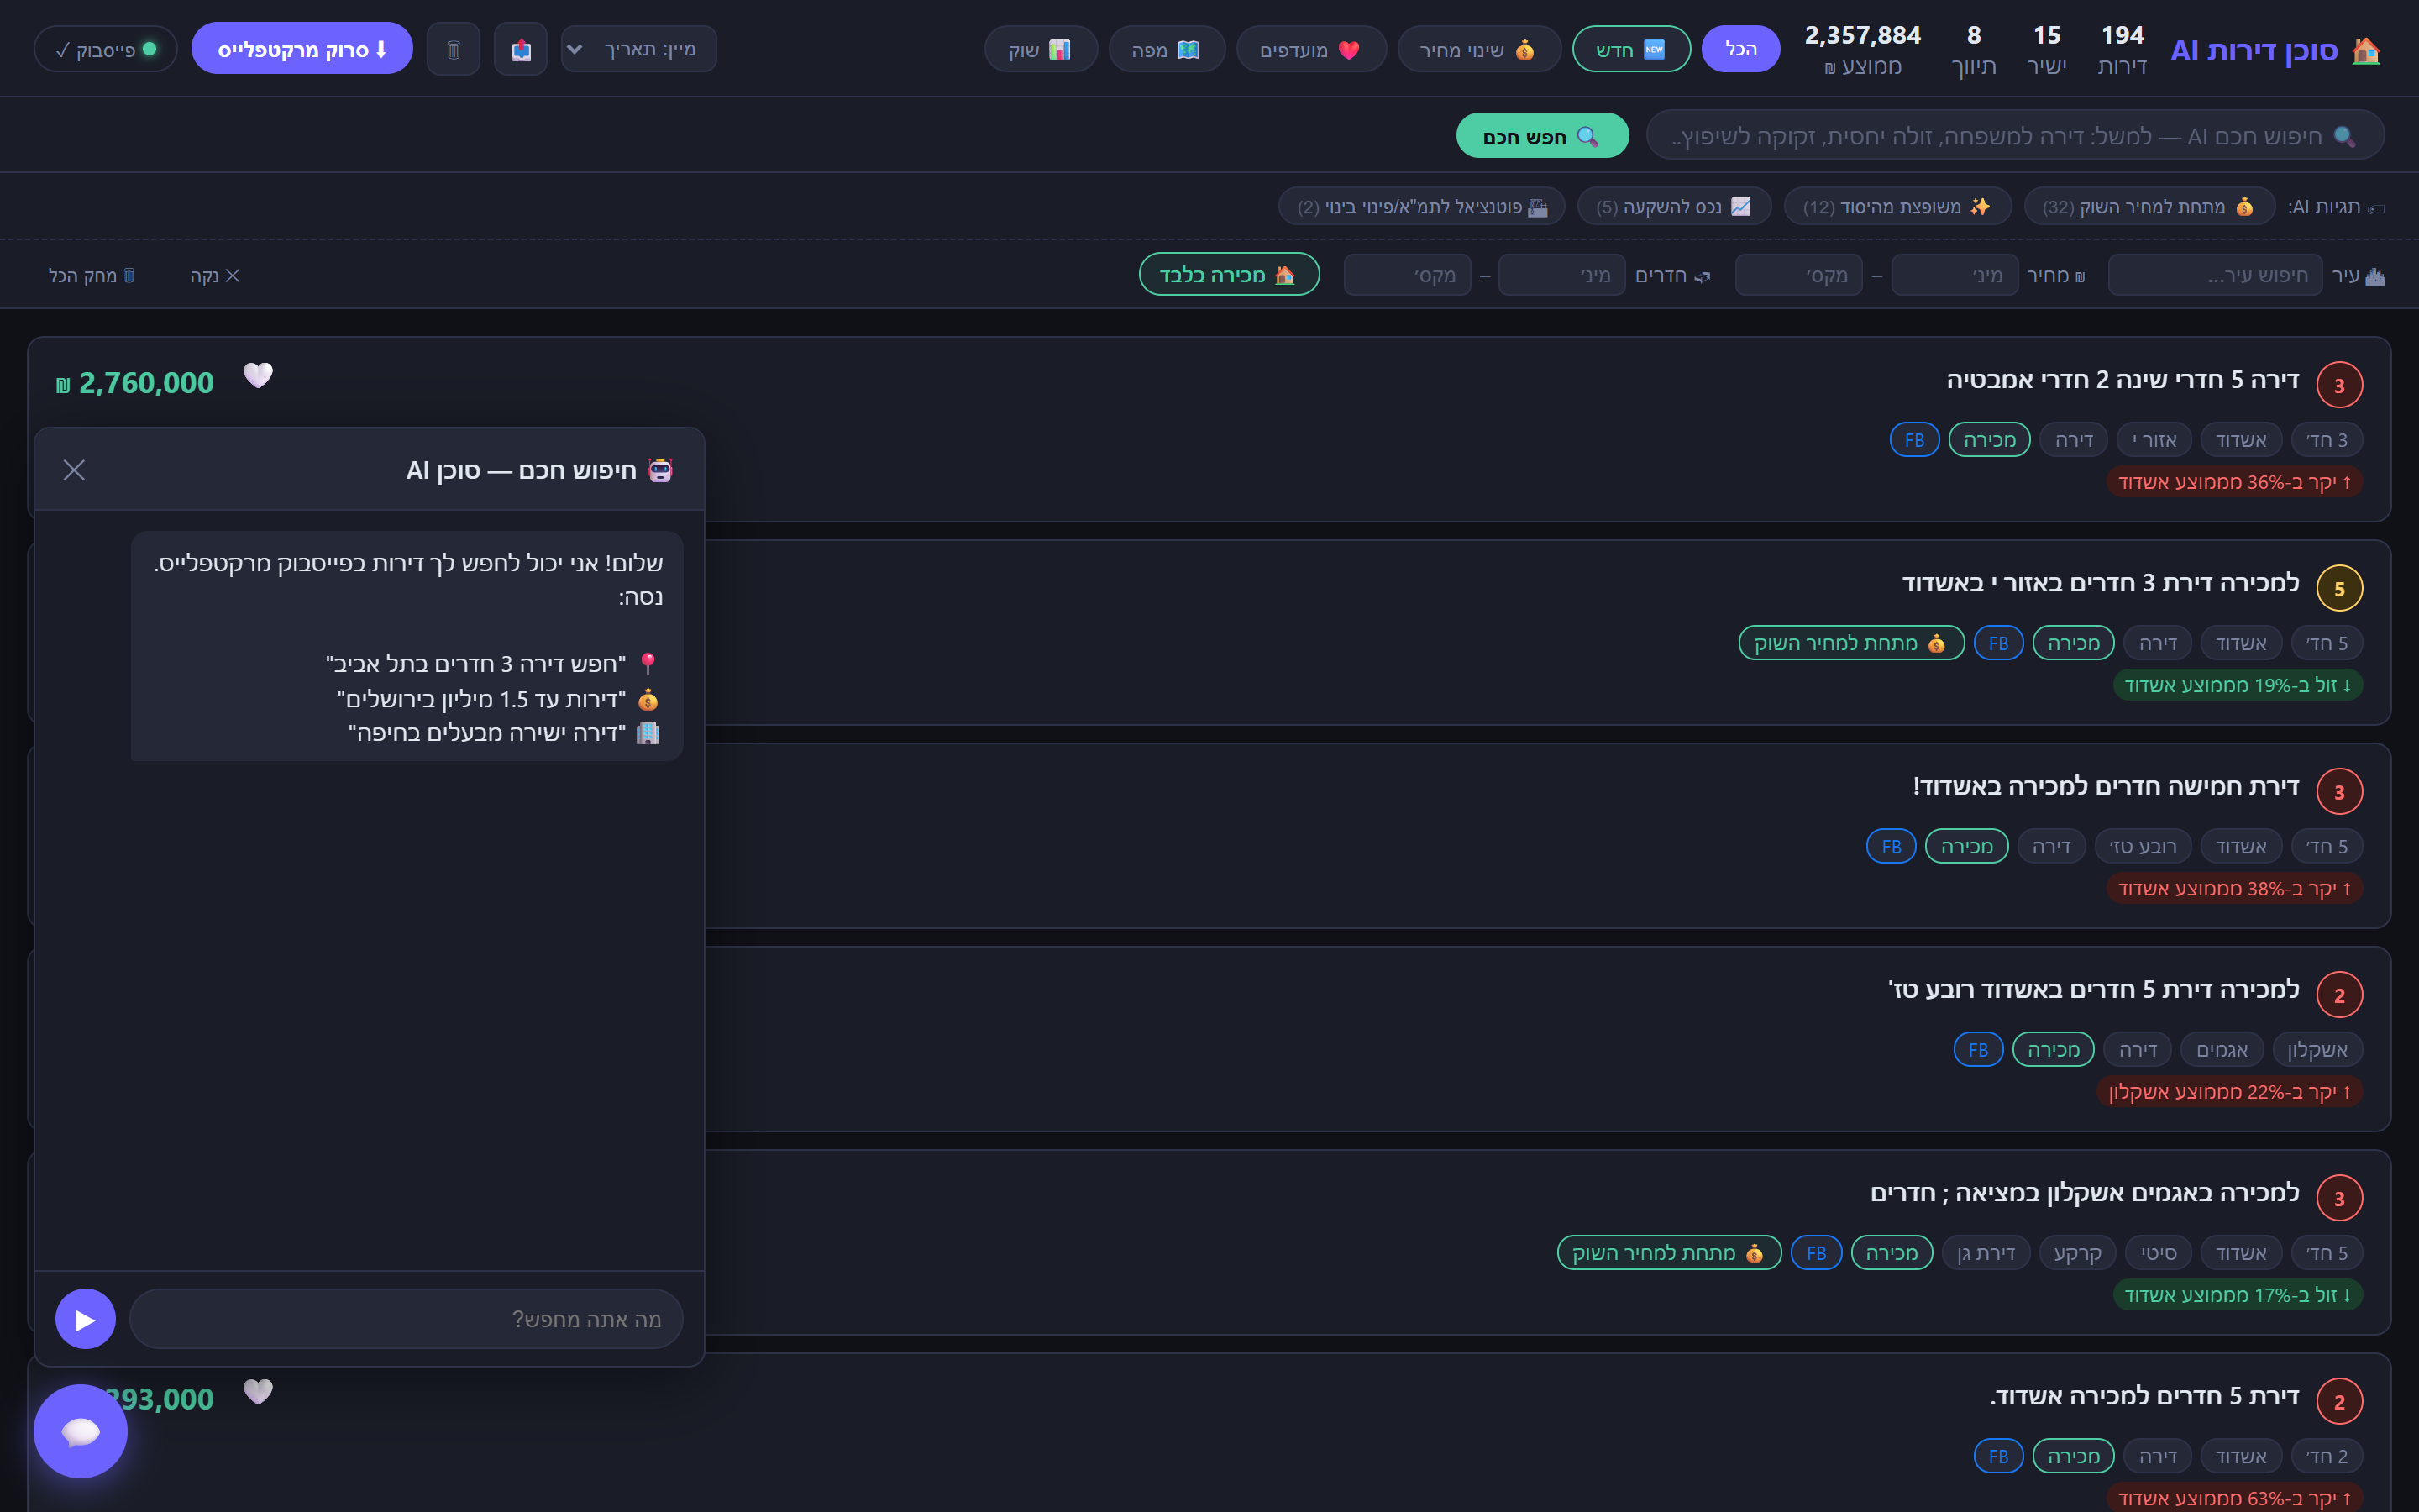
Task: Send the chat message with play button
Action: (x=85, y=1319)
